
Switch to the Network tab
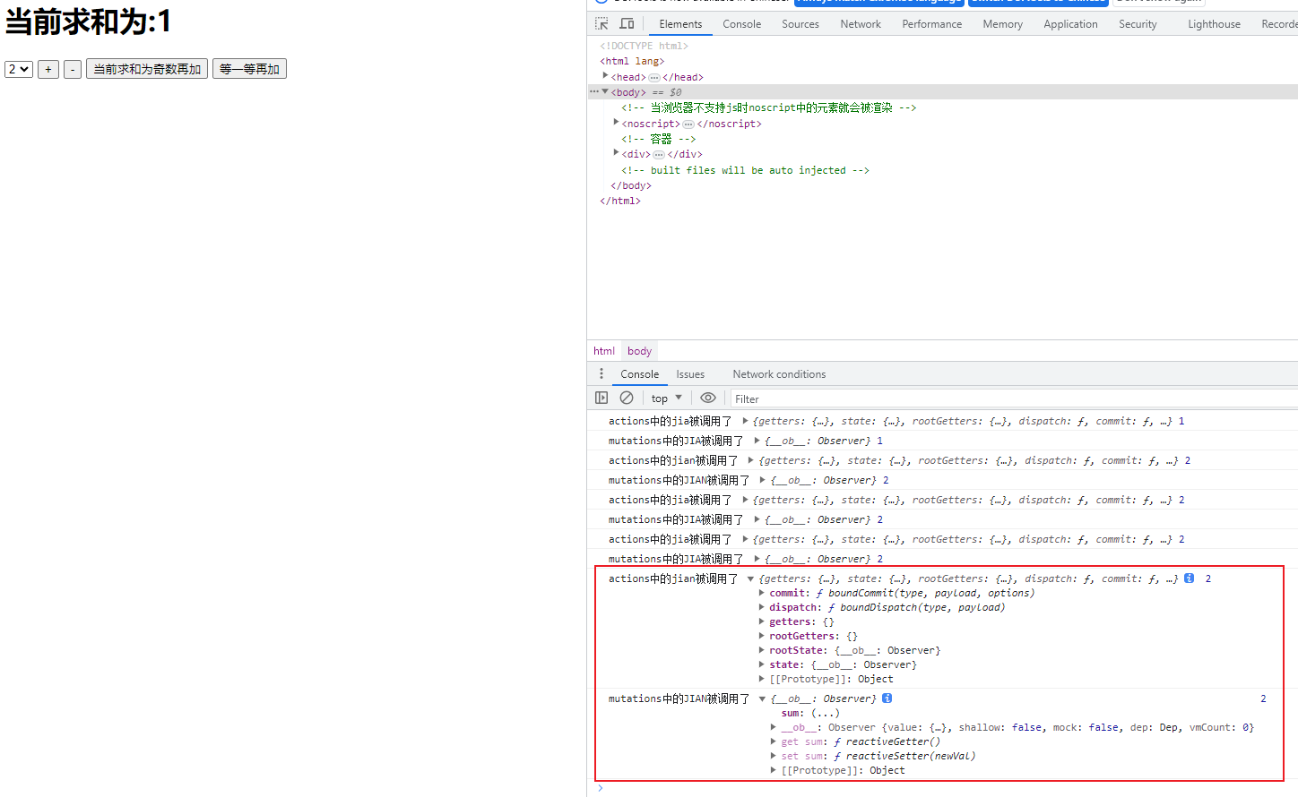860,24
